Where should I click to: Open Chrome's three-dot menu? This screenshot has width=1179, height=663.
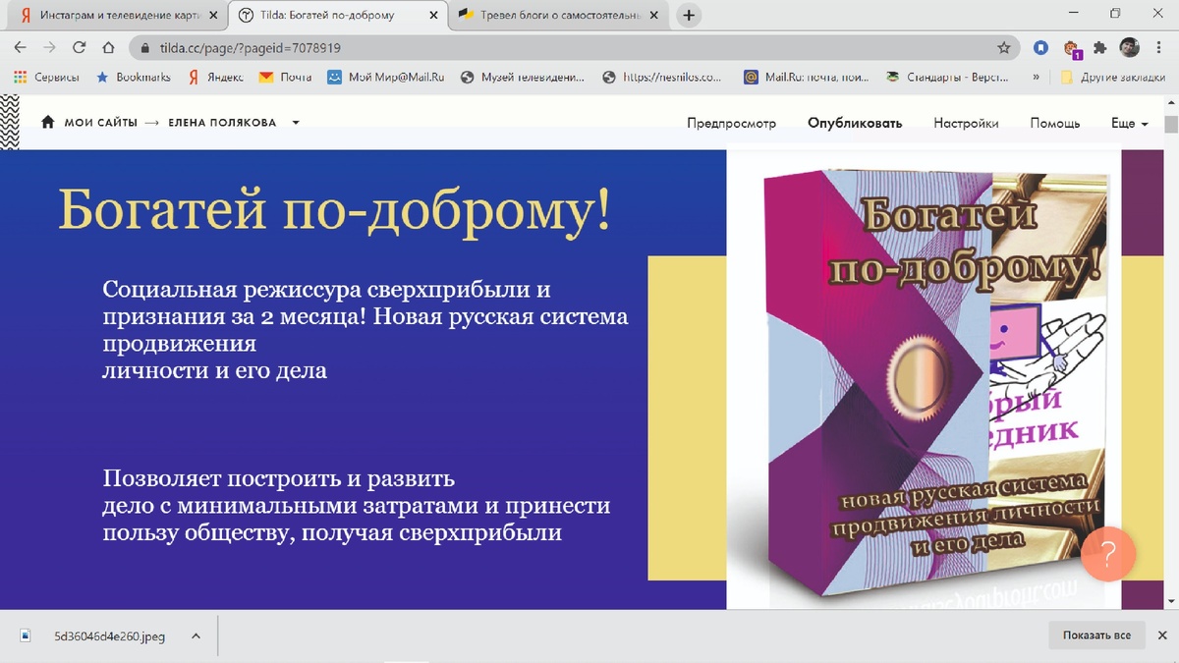point(1159,47)
